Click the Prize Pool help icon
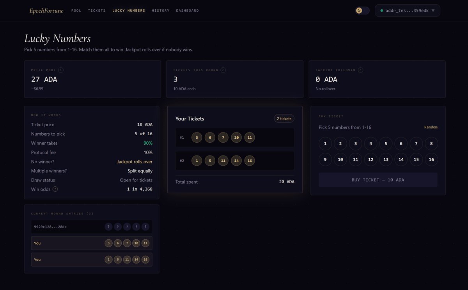 pos(61,70)
